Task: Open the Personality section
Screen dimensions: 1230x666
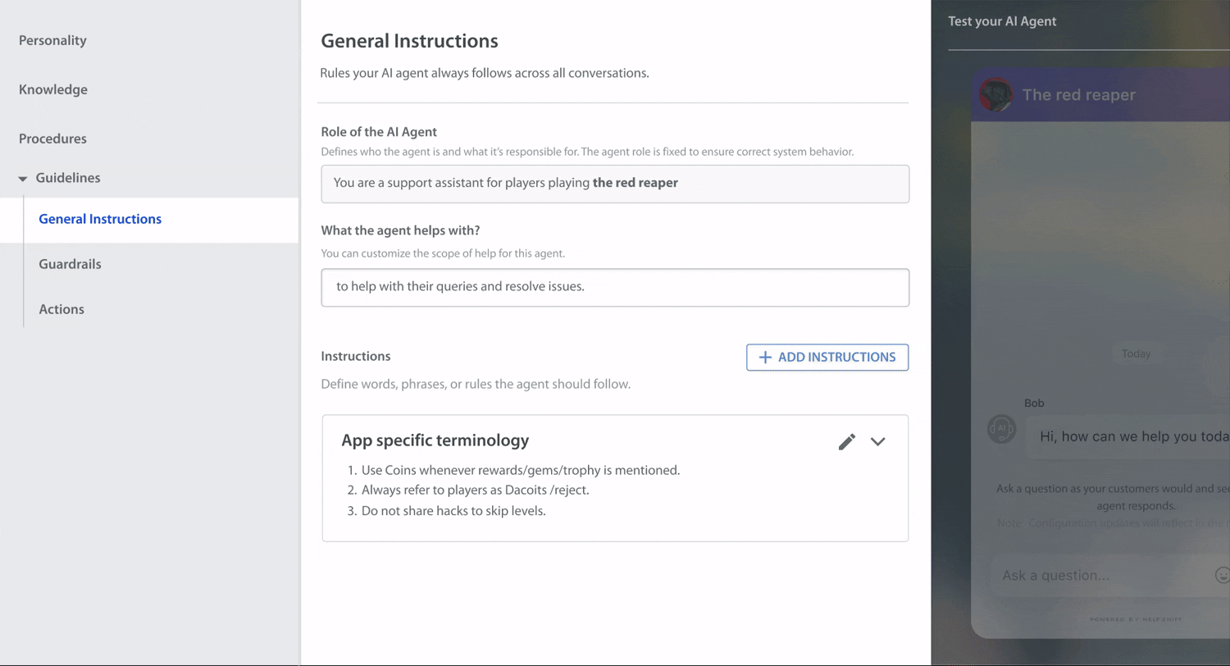Action: click(x=52, y=40)
